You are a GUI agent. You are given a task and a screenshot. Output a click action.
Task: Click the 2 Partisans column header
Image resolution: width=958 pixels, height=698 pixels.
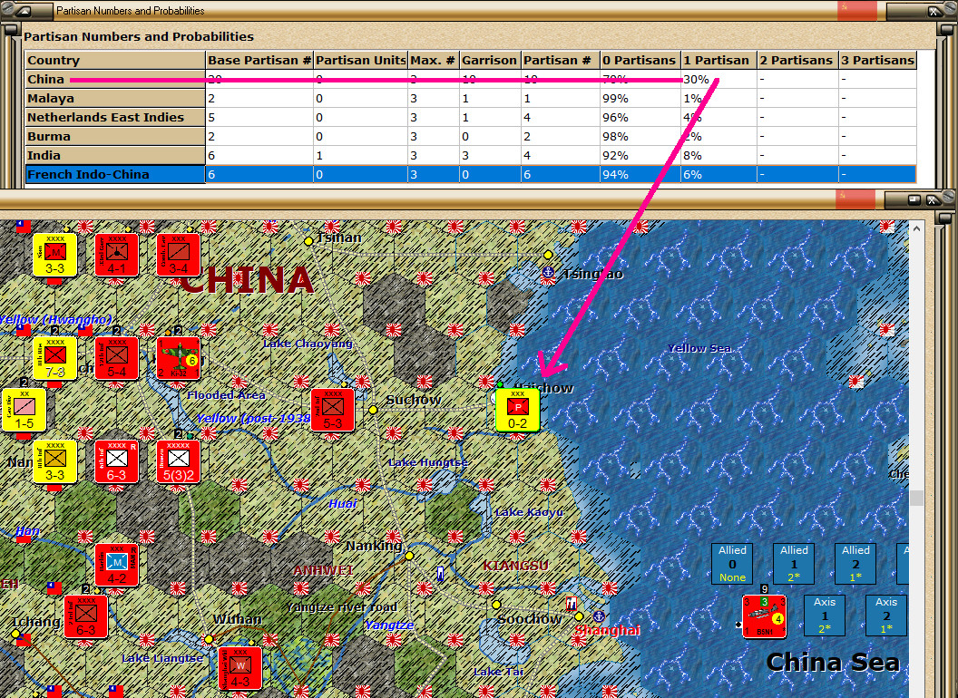(797, 60)
